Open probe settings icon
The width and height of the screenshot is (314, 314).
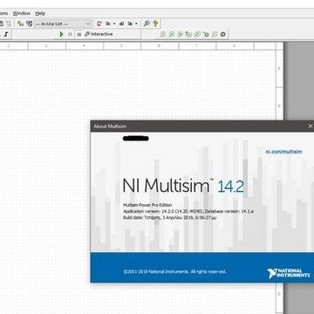(x=223, y=34)
